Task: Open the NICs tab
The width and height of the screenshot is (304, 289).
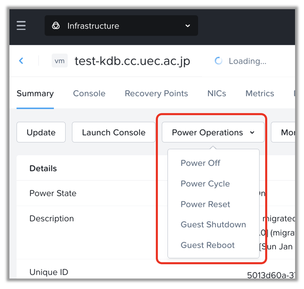Action: (x=217, y=93)
